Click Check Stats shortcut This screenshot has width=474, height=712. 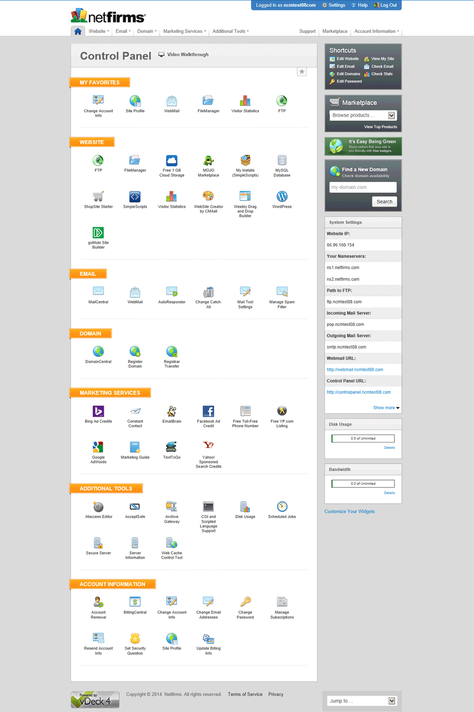click(x=378, y=74)
